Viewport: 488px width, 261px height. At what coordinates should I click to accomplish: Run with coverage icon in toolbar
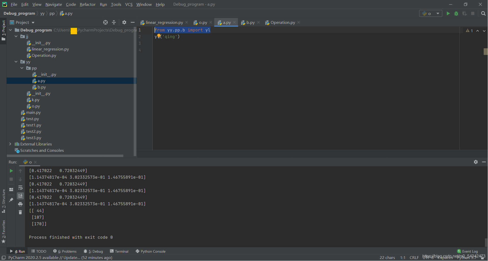click(465, 13)
